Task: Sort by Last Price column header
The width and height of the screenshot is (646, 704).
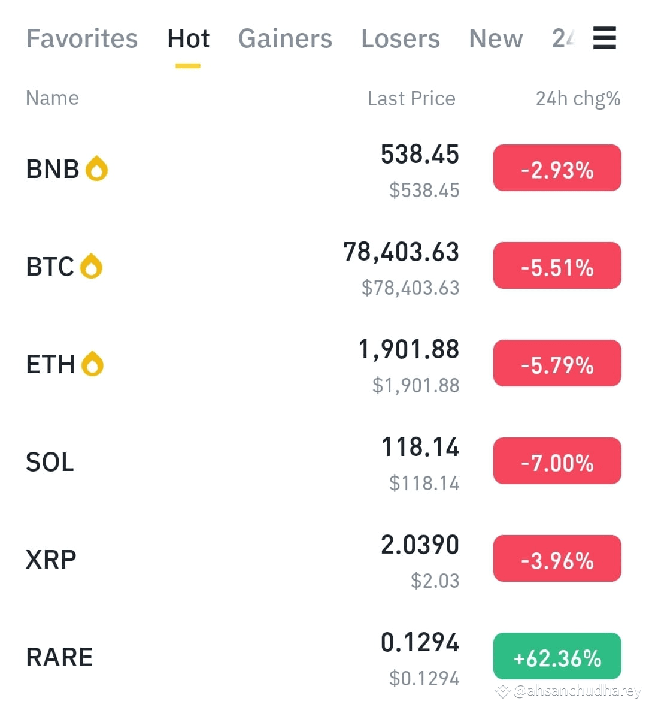Action: pos(411,98)
